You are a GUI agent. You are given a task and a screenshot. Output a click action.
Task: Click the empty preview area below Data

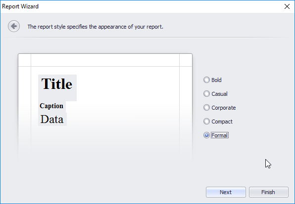point(105,145)
